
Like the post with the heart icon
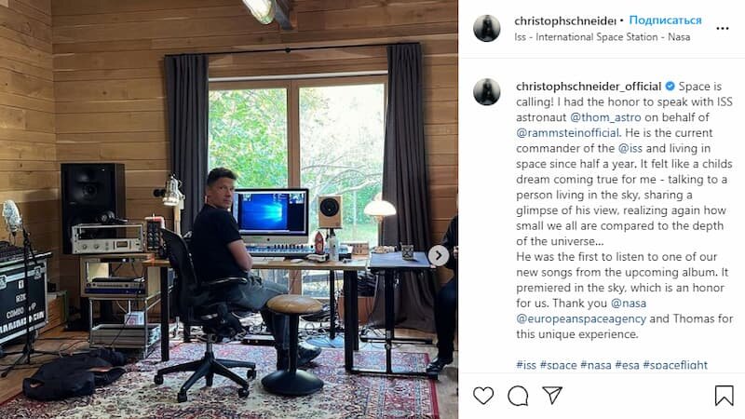[x=483, y=395]
